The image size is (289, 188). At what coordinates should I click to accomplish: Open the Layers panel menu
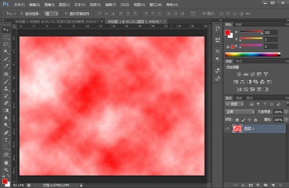[x=287, y=98]
